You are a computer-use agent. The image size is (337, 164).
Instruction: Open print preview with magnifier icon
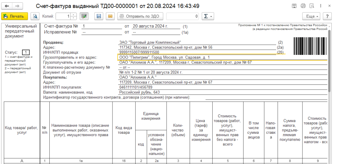point(35,16)
